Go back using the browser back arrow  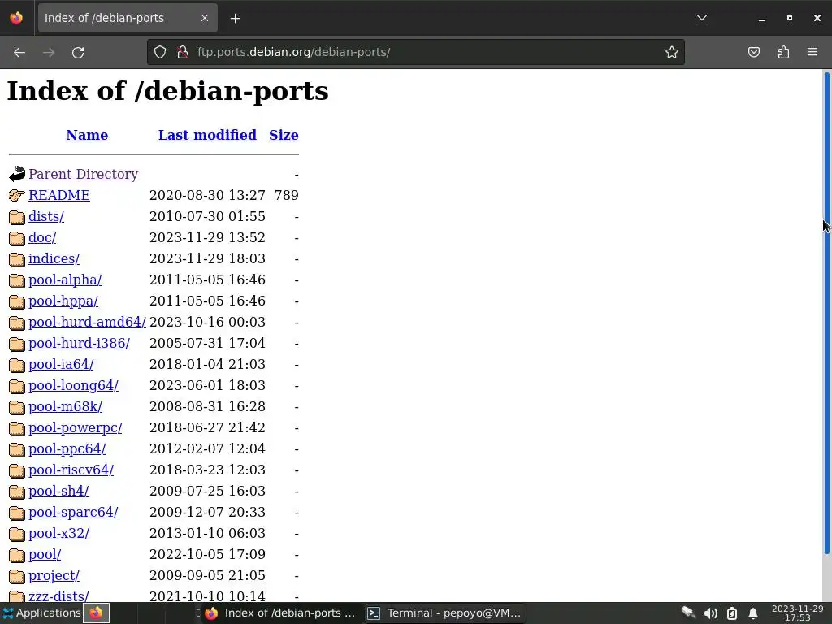[x=19, y=53]
